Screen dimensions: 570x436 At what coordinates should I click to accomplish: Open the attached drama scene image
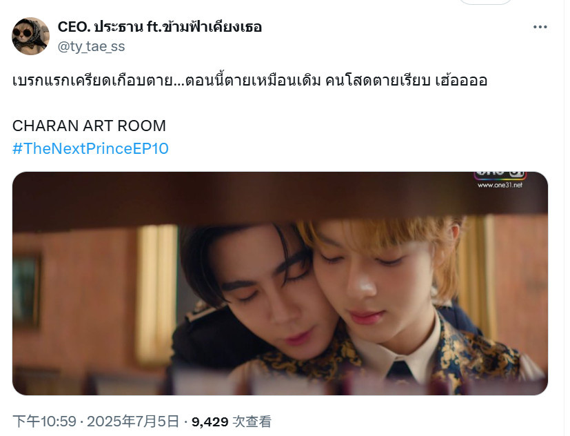coord(280,283)
